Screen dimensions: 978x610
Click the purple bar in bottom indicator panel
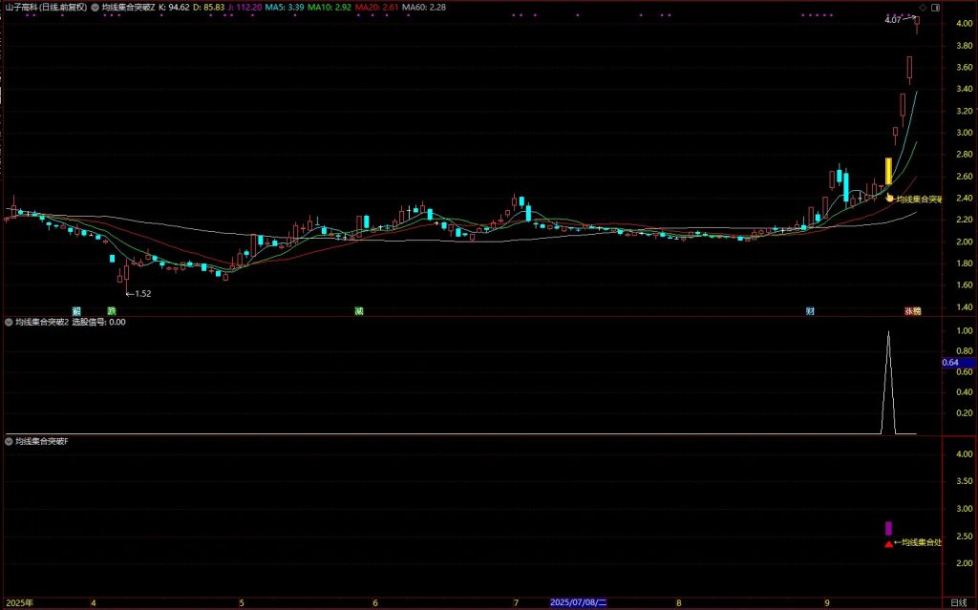pyautogui.click(x=888, y=528)
